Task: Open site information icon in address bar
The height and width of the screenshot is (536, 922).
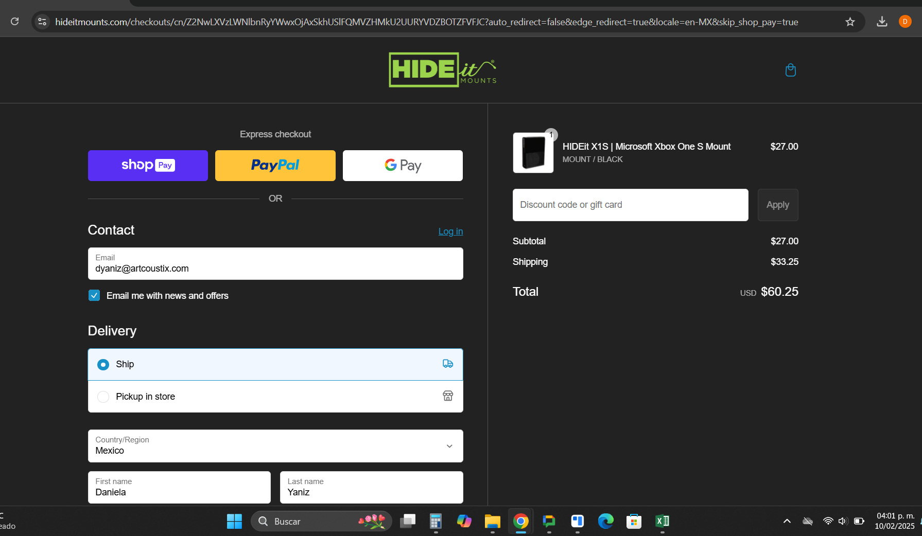Action: (42, 22)
